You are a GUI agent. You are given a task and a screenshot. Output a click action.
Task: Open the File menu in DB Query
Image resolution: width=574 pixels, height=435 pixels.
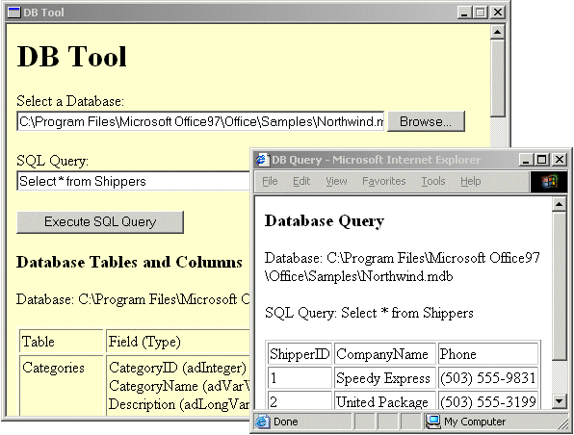coord(270,181)
